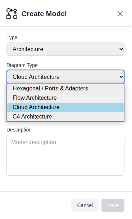The width and height of the screenshot is (132, 219).
Task: Click the Cancel button
Action: pos(85,205)
